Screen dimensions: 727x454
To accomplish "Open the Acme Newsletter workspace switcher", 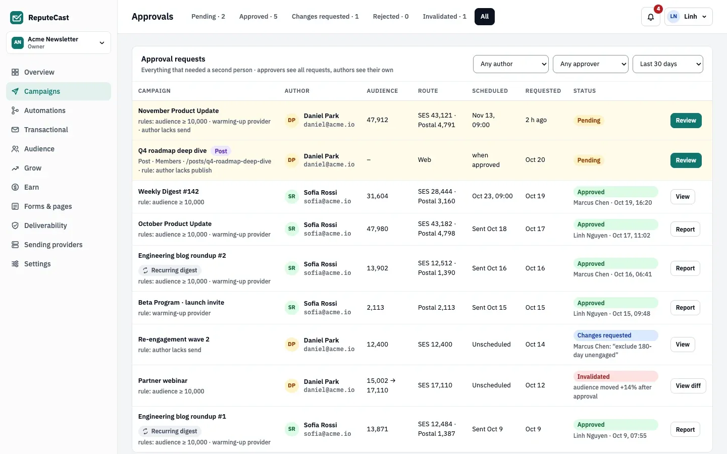I will (x=59, y=42).
